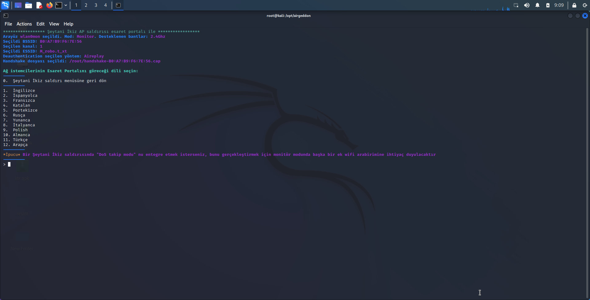
Task: Show notifications via the bell icon
Action: (x=537, y=5)
